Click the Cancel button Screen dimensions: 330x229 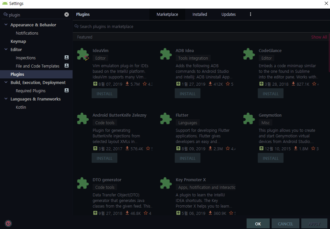[x=285, y=224]
